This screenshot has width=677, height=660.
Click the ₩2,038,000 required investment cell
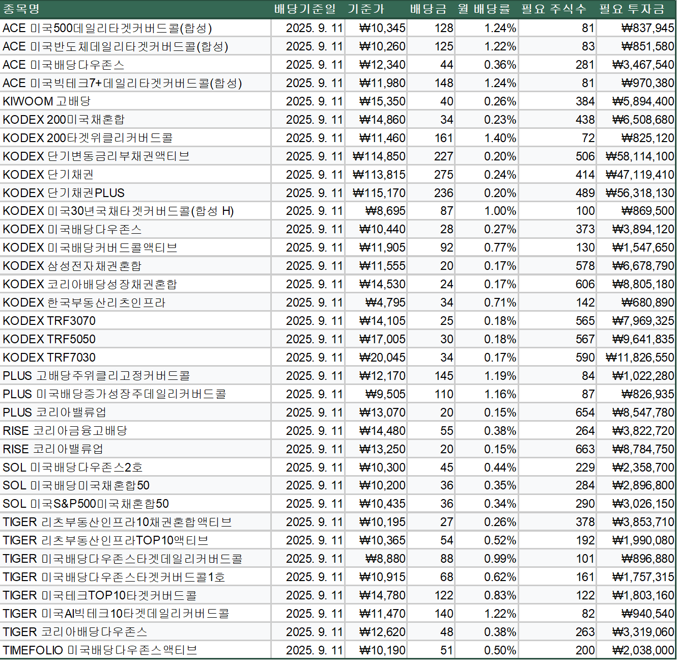pyautogui.click(x=636, y=650)
